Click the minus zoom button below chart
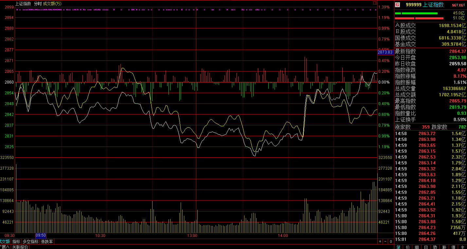The width and height of the screenshot is (467, 249). click(385, 241)
